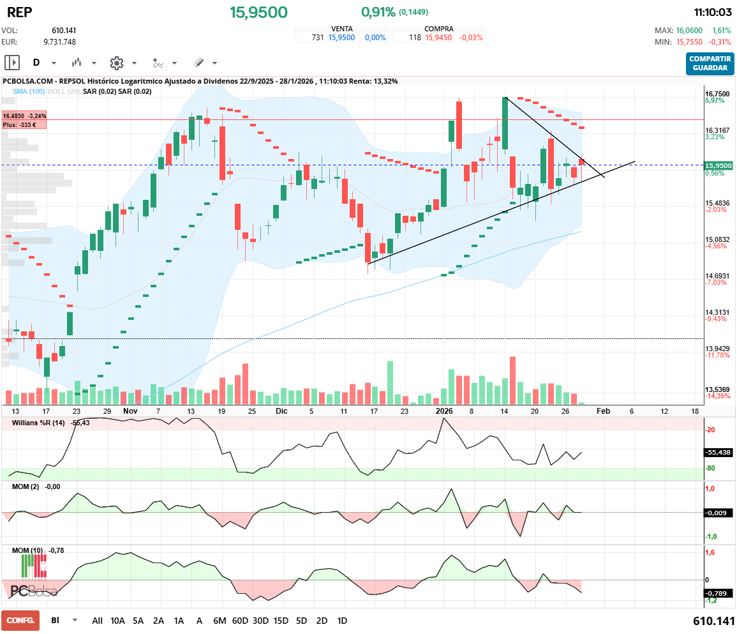Select the 1A time range
The height and width of the screenshot is (634, 744).
(x=179, y=621)
